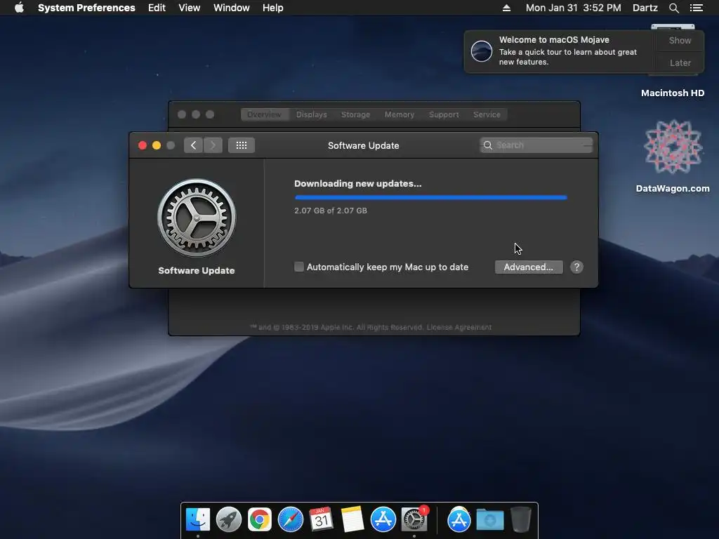This screenshot has height=539, width=719.
Task: Open the yellow Notes icon in Dock
Action: 352,519
